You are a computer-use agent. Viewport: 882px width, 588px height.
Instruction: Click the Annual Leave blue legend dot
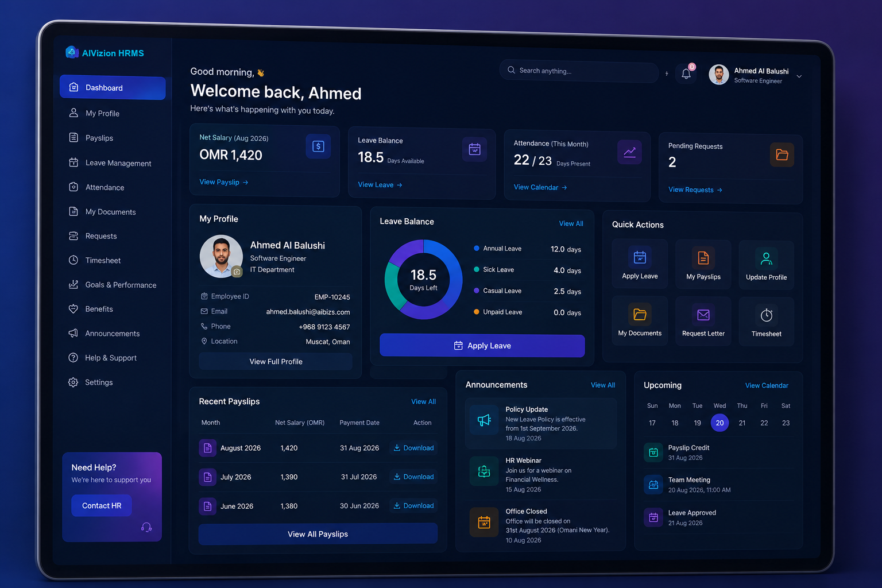(477, 249)
